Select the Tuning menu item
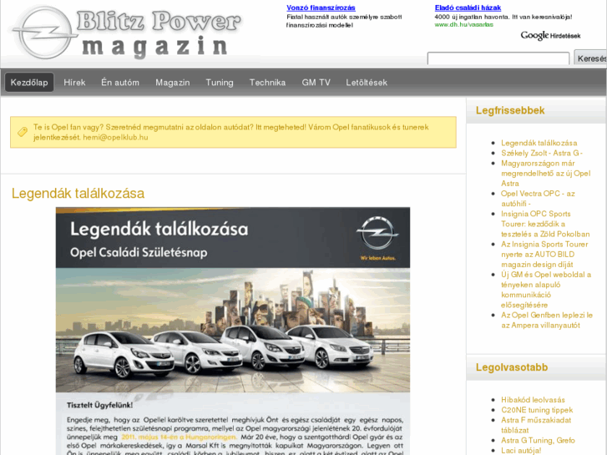The image size is (607, 455). tap(220, 83)
